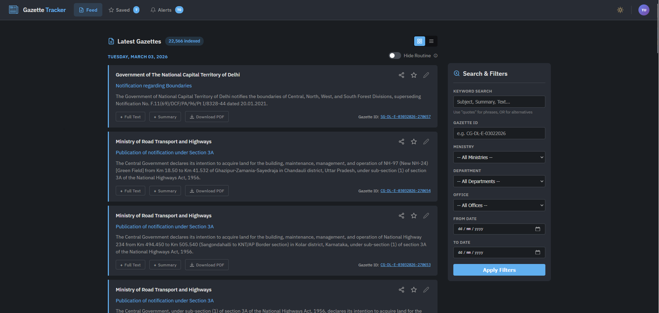Expand Summary of Highway 234 Kolar card

click(x=165, y=265)
